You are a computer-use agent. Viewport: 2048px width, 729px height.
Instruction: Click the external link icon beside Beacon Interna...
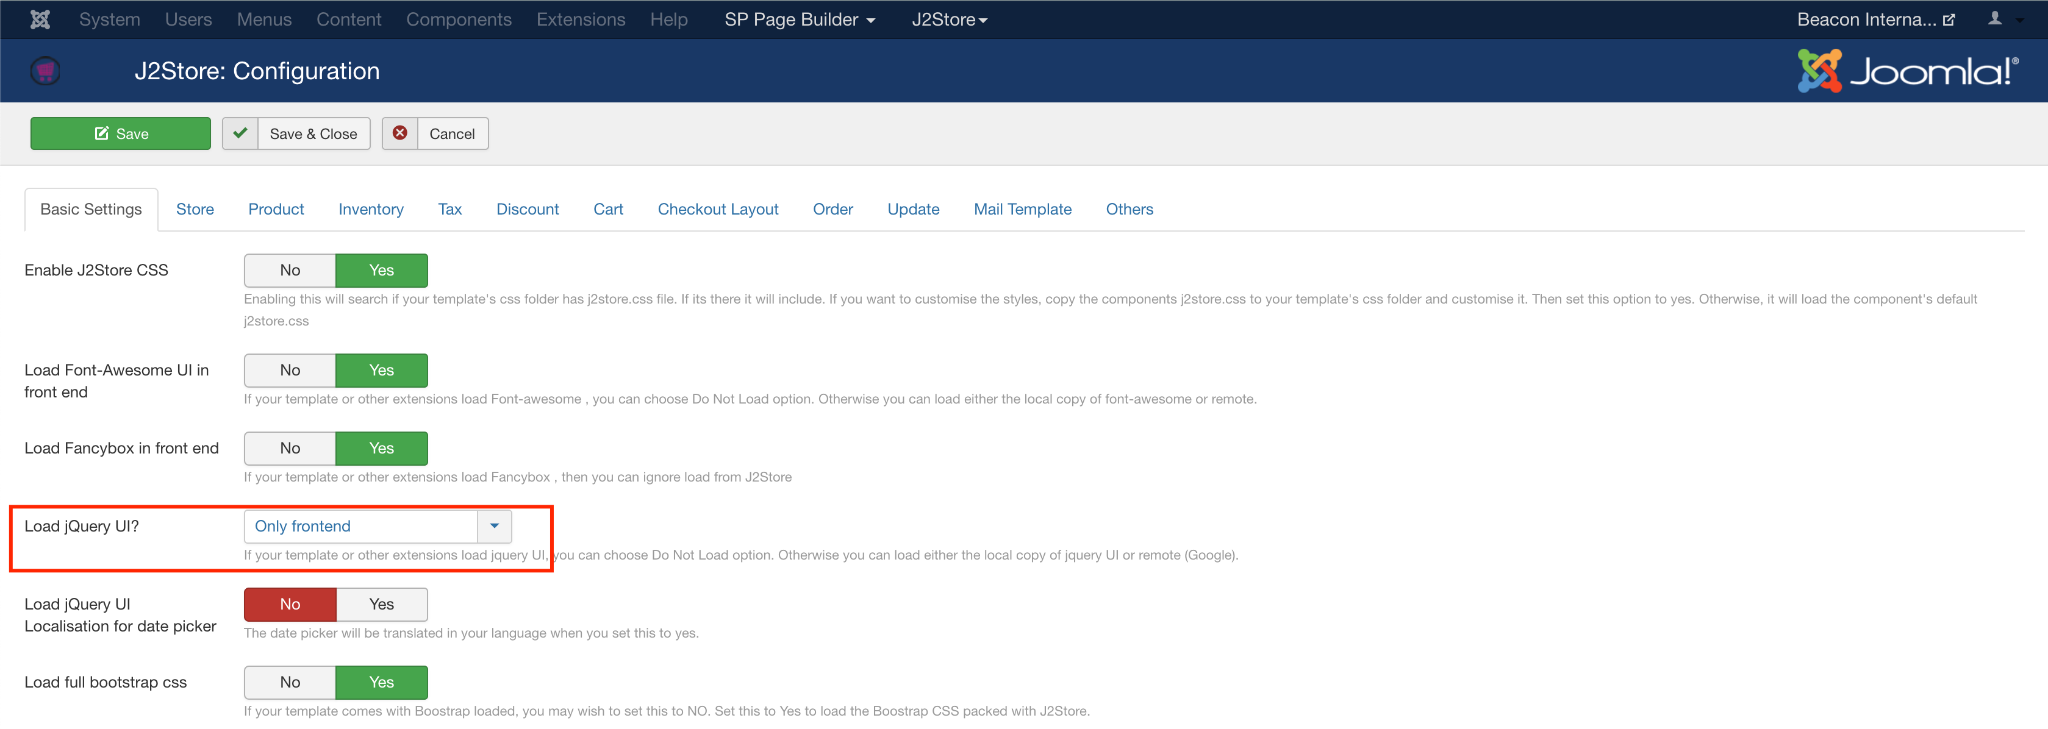1950,19
